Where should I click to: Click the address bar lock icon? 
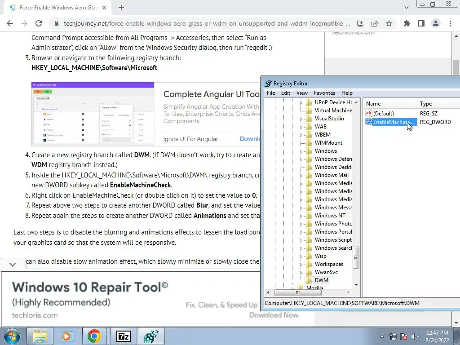[57, 23]
